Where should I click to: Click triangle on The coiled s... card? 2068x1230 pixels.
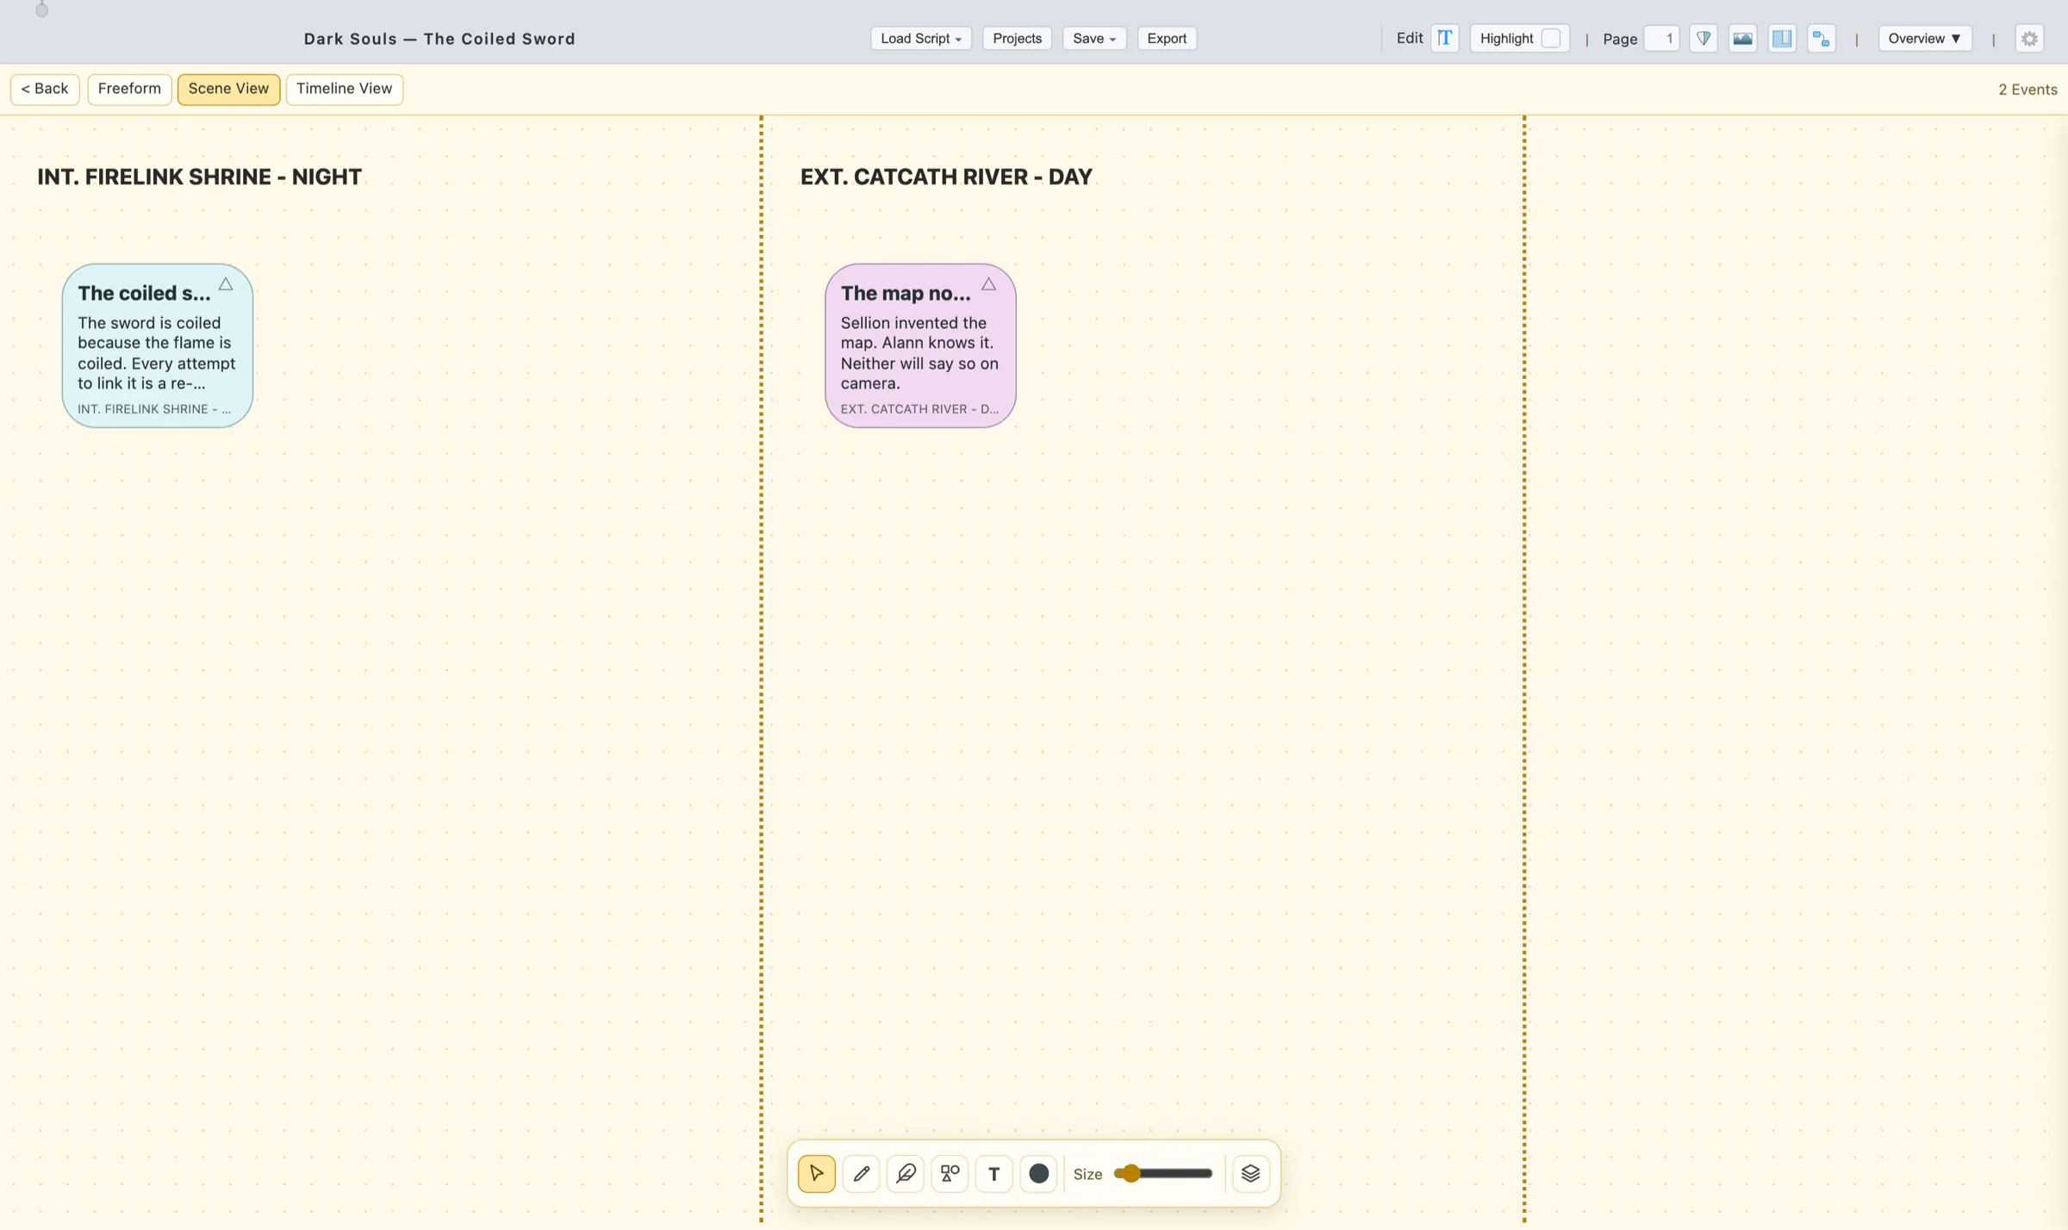click(x=226, y=284)
